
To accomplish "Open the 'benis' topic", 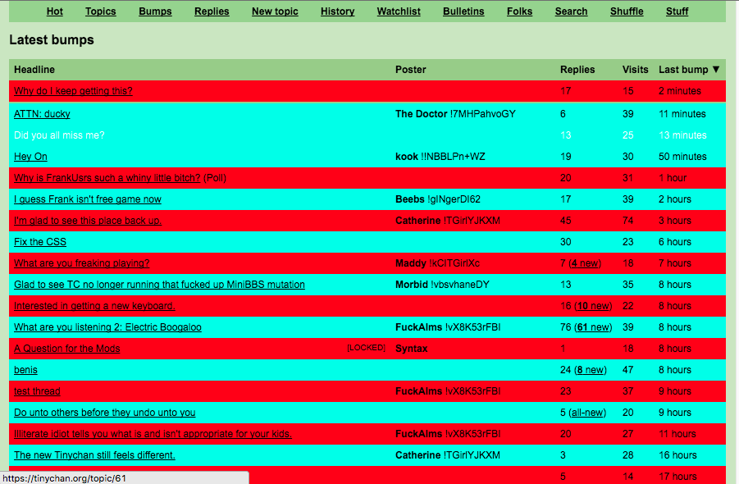I will [x=25, y=370].
